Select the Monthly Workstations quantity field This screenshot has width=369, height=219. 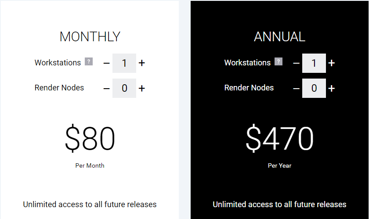124,63
